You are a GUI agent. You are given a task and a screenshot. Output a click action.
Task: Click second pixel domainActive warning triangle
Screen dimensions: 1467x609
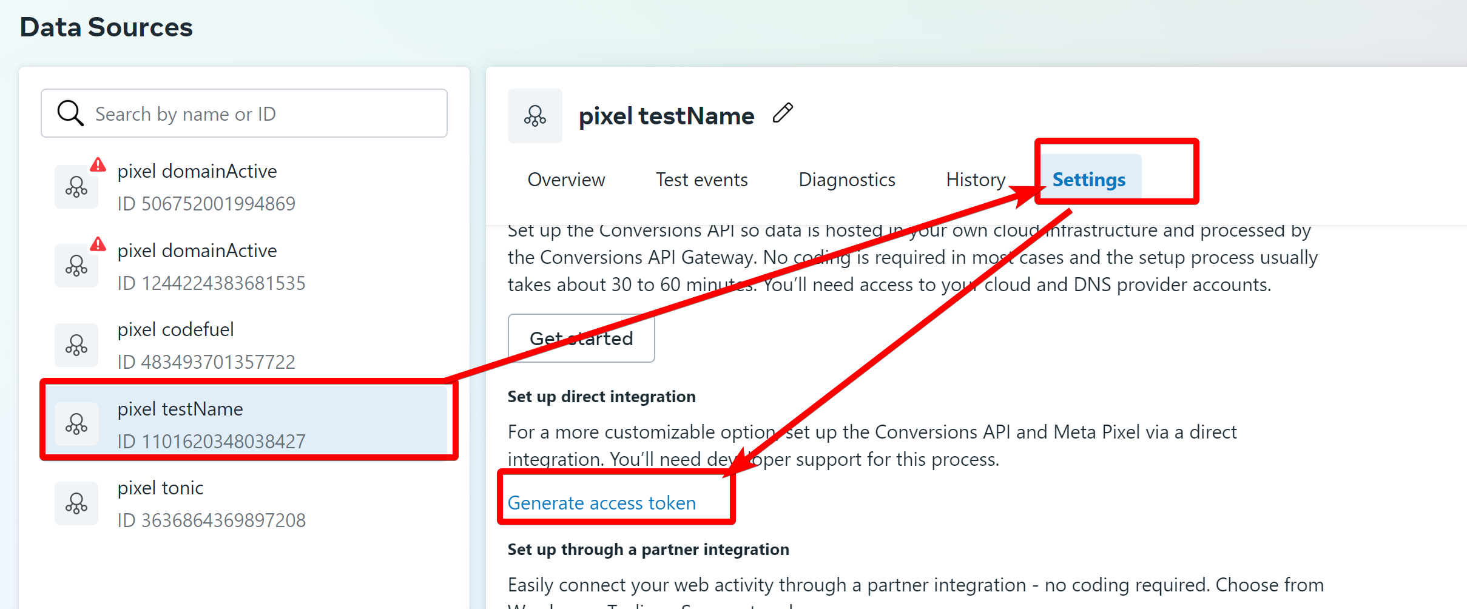pyautogui.click(x=98, y=244)
